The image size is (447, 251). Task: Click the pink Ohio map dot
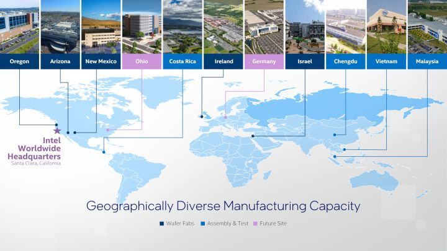pyautogui.click(x=108, y=130)
